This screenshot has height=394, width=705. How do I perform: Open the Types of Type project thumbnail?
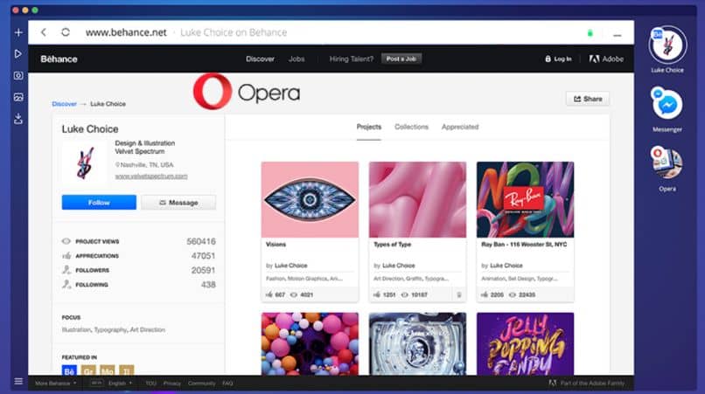pos(418,199)
